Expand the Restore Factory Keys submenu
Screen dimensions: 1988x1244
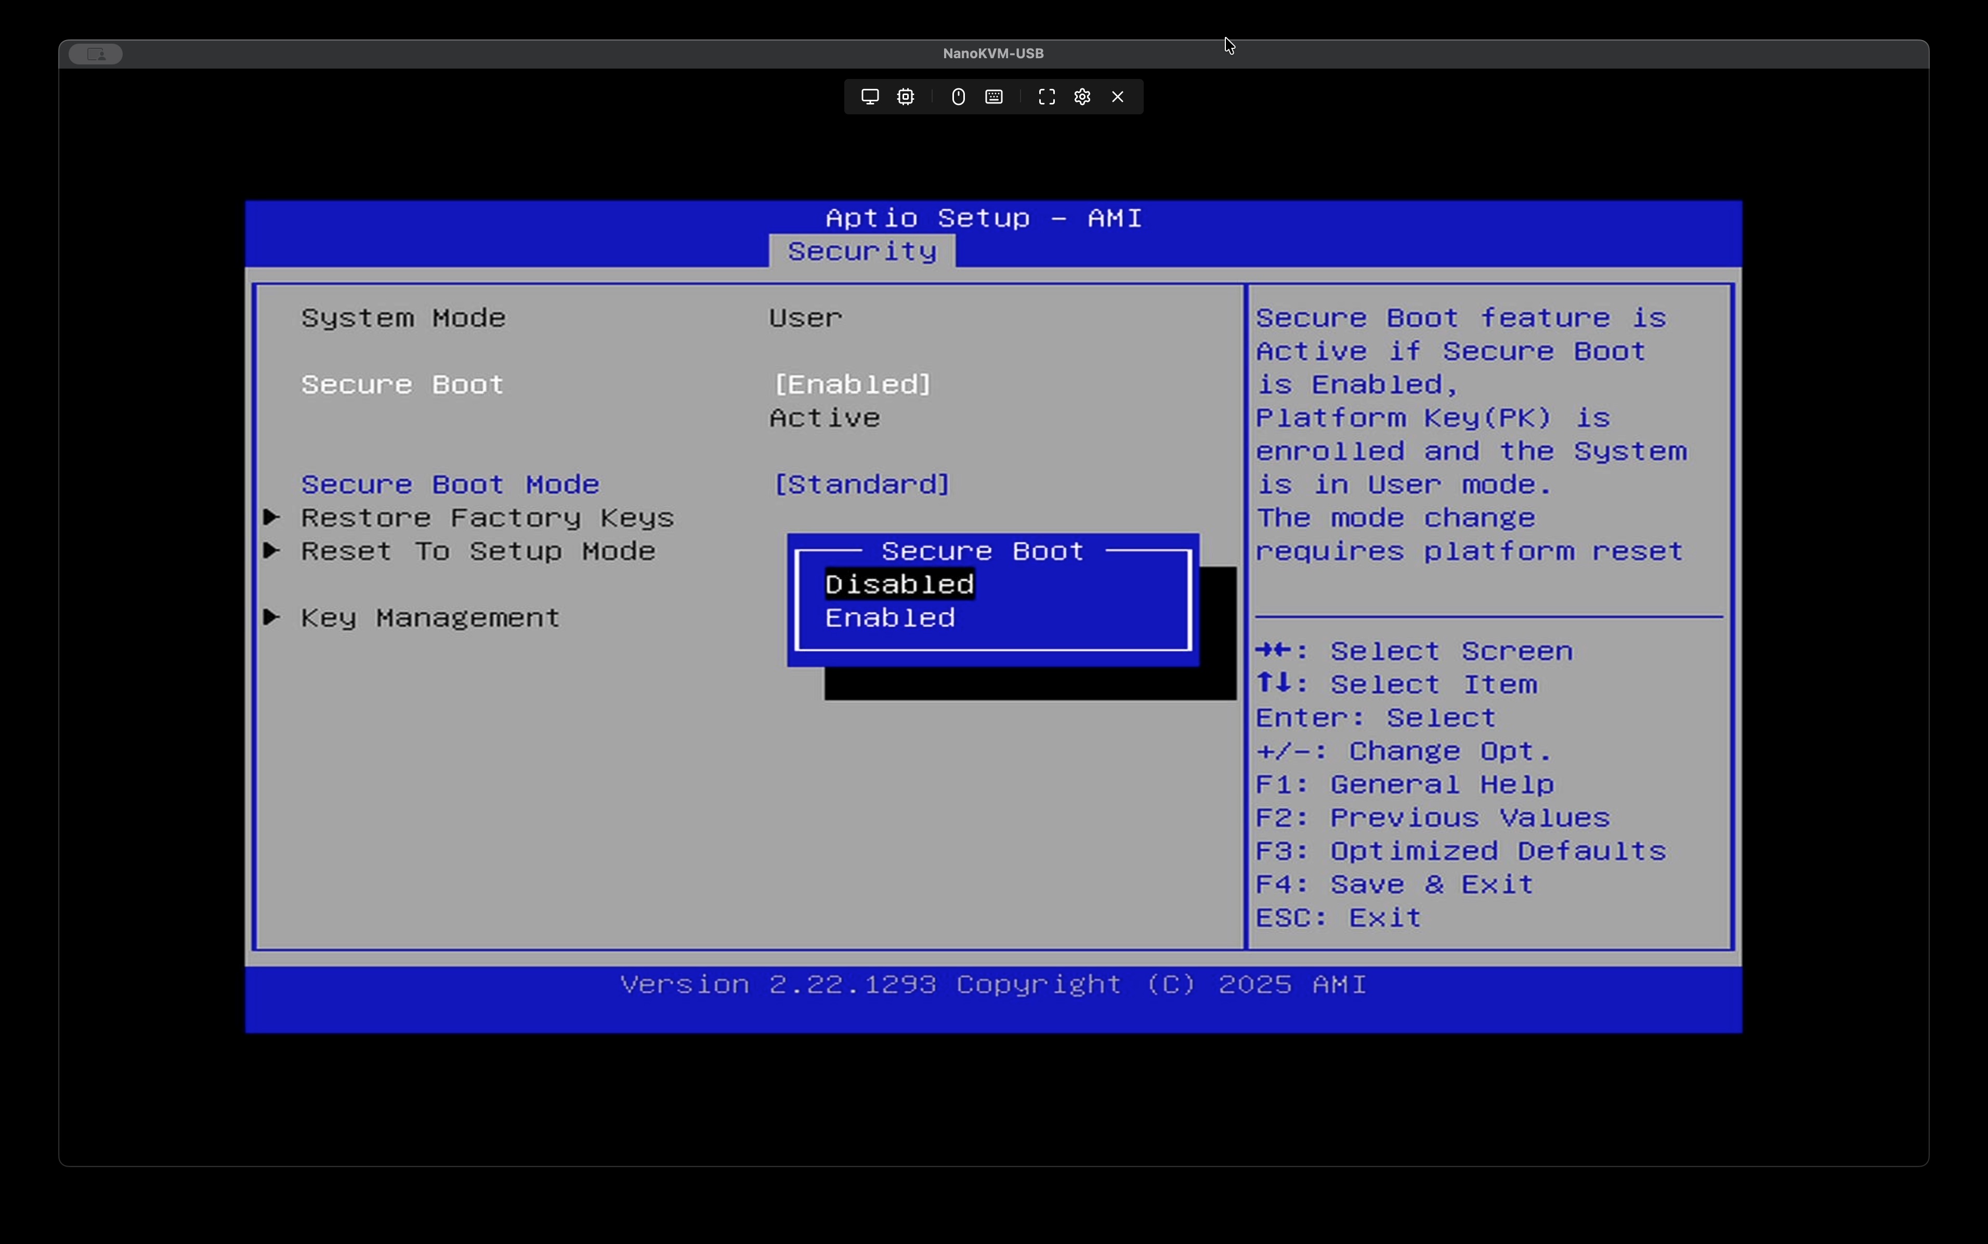click(x=487, y=518)
